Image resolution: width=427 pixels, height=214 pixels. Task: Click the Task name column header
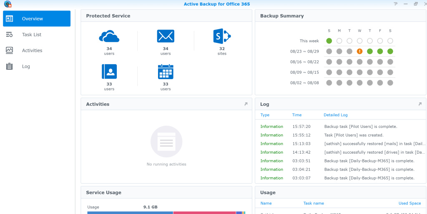click(314, 203)
